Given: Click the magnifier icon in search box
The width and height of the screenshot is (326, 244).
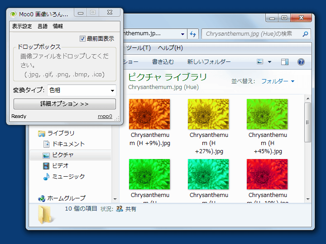Looking at the screenshot, I should 305,34.
